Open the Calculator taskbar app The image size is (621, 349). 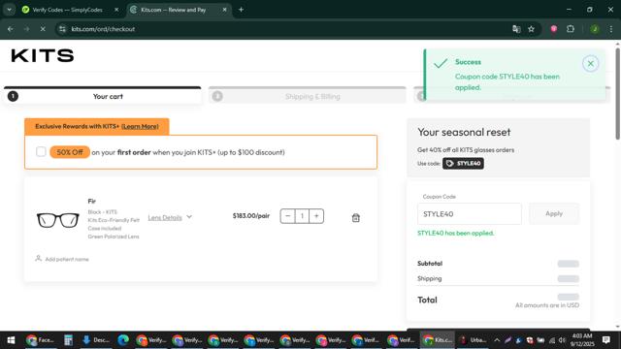tap(68, 340)
